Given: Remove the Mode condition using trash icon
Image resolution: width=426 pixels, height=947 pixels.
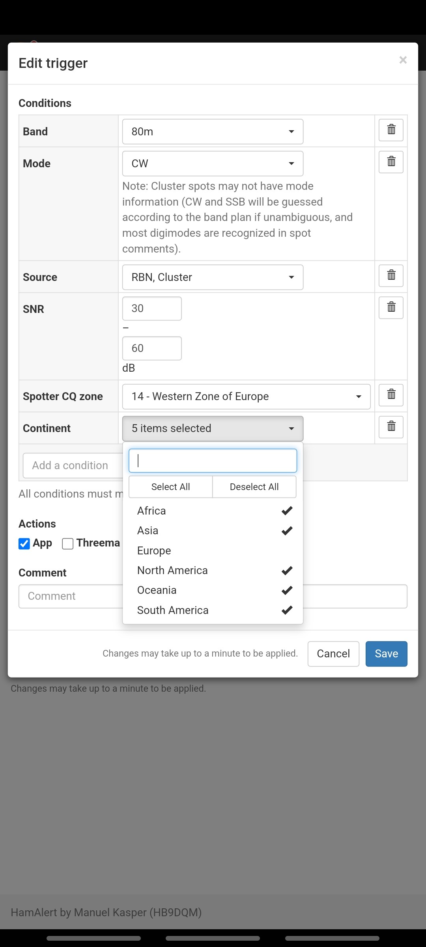Looking at the screenshot, I should [x=390, y=162].
